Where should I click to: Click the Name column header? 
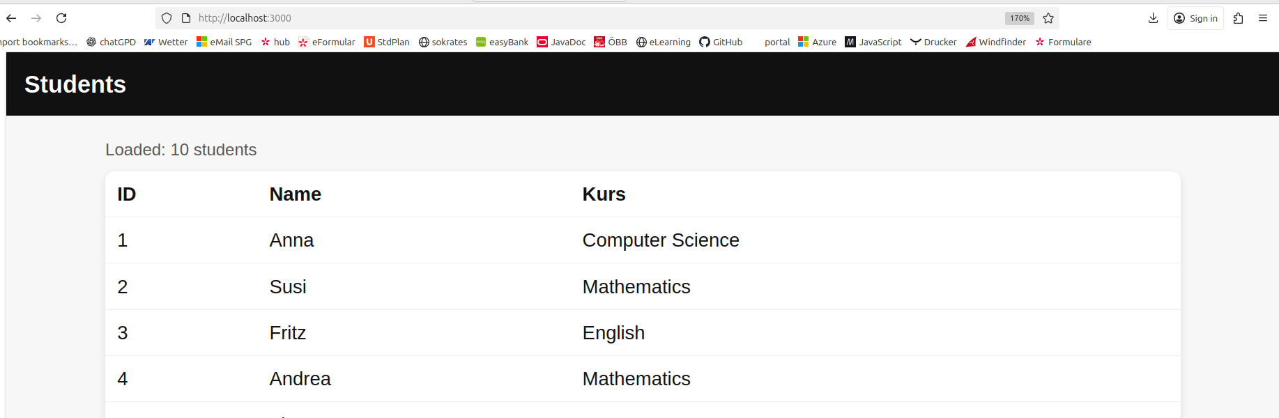point(296,194)
